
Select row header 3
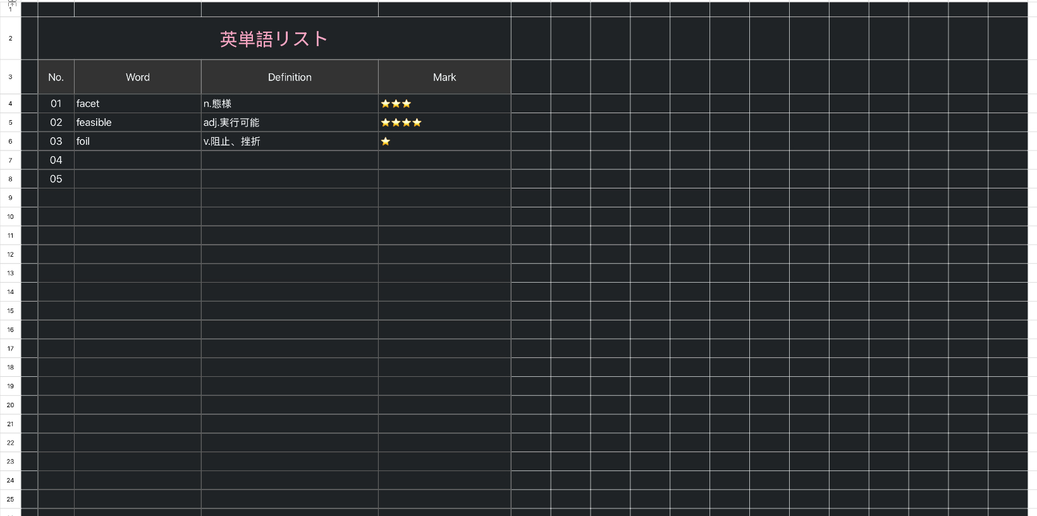10,77
